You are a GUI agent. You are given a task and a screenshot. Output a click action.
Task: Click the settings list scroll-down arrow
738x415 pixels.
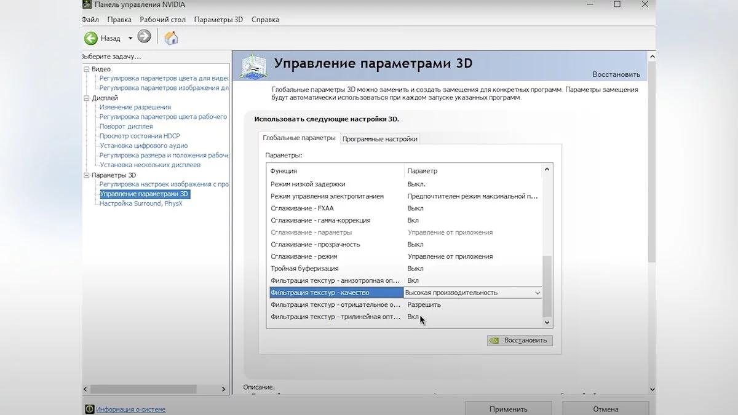[x=547, y=322]
